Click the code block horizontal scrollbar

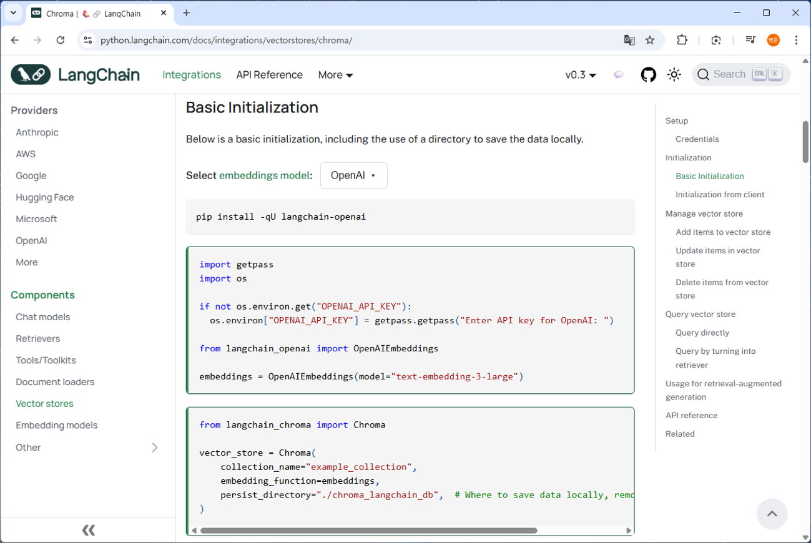[x=368, y=531]
